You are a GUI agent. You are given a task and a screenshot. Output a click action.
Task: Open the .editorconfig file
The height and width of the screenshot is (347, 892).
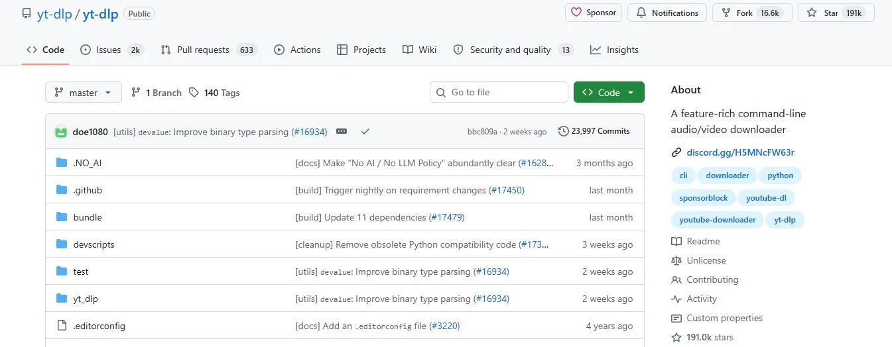point(99,326)
